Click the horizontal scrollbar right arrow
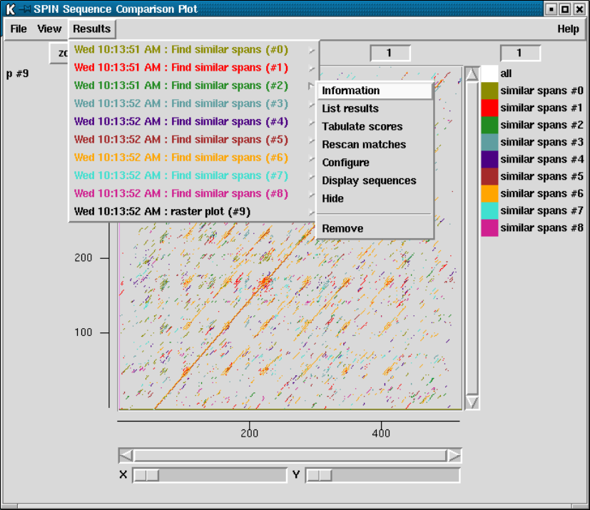590x510 pixels. pos(454,456)
